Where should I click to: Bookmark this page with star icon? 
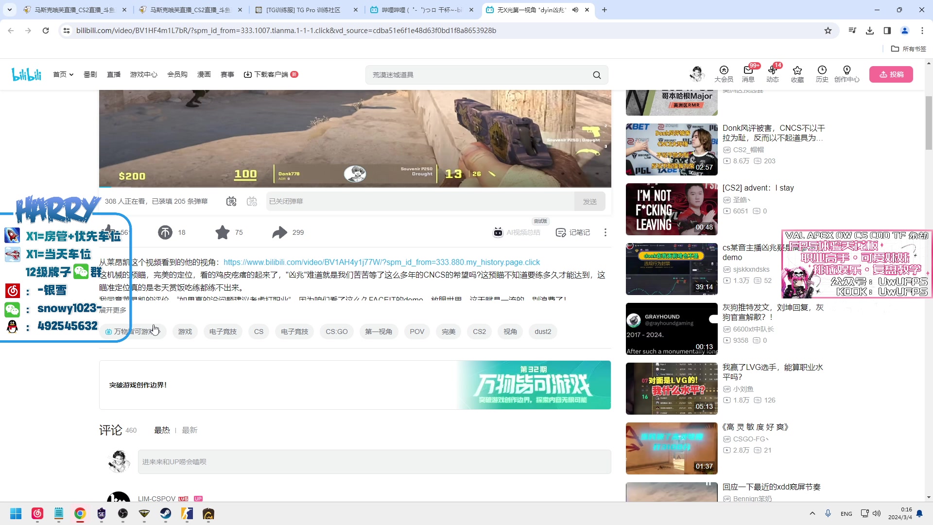[828, 31]
